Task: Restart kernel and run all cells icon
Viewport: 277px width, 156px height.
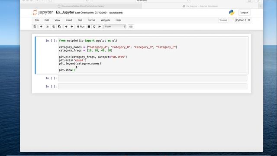Action: coord(100,26)
